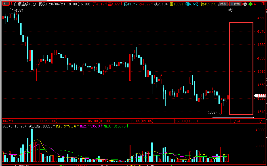Click the 40000 volume axis label
Image resolution: width=267 pixels, height=166 pixels.
point(260,130)
